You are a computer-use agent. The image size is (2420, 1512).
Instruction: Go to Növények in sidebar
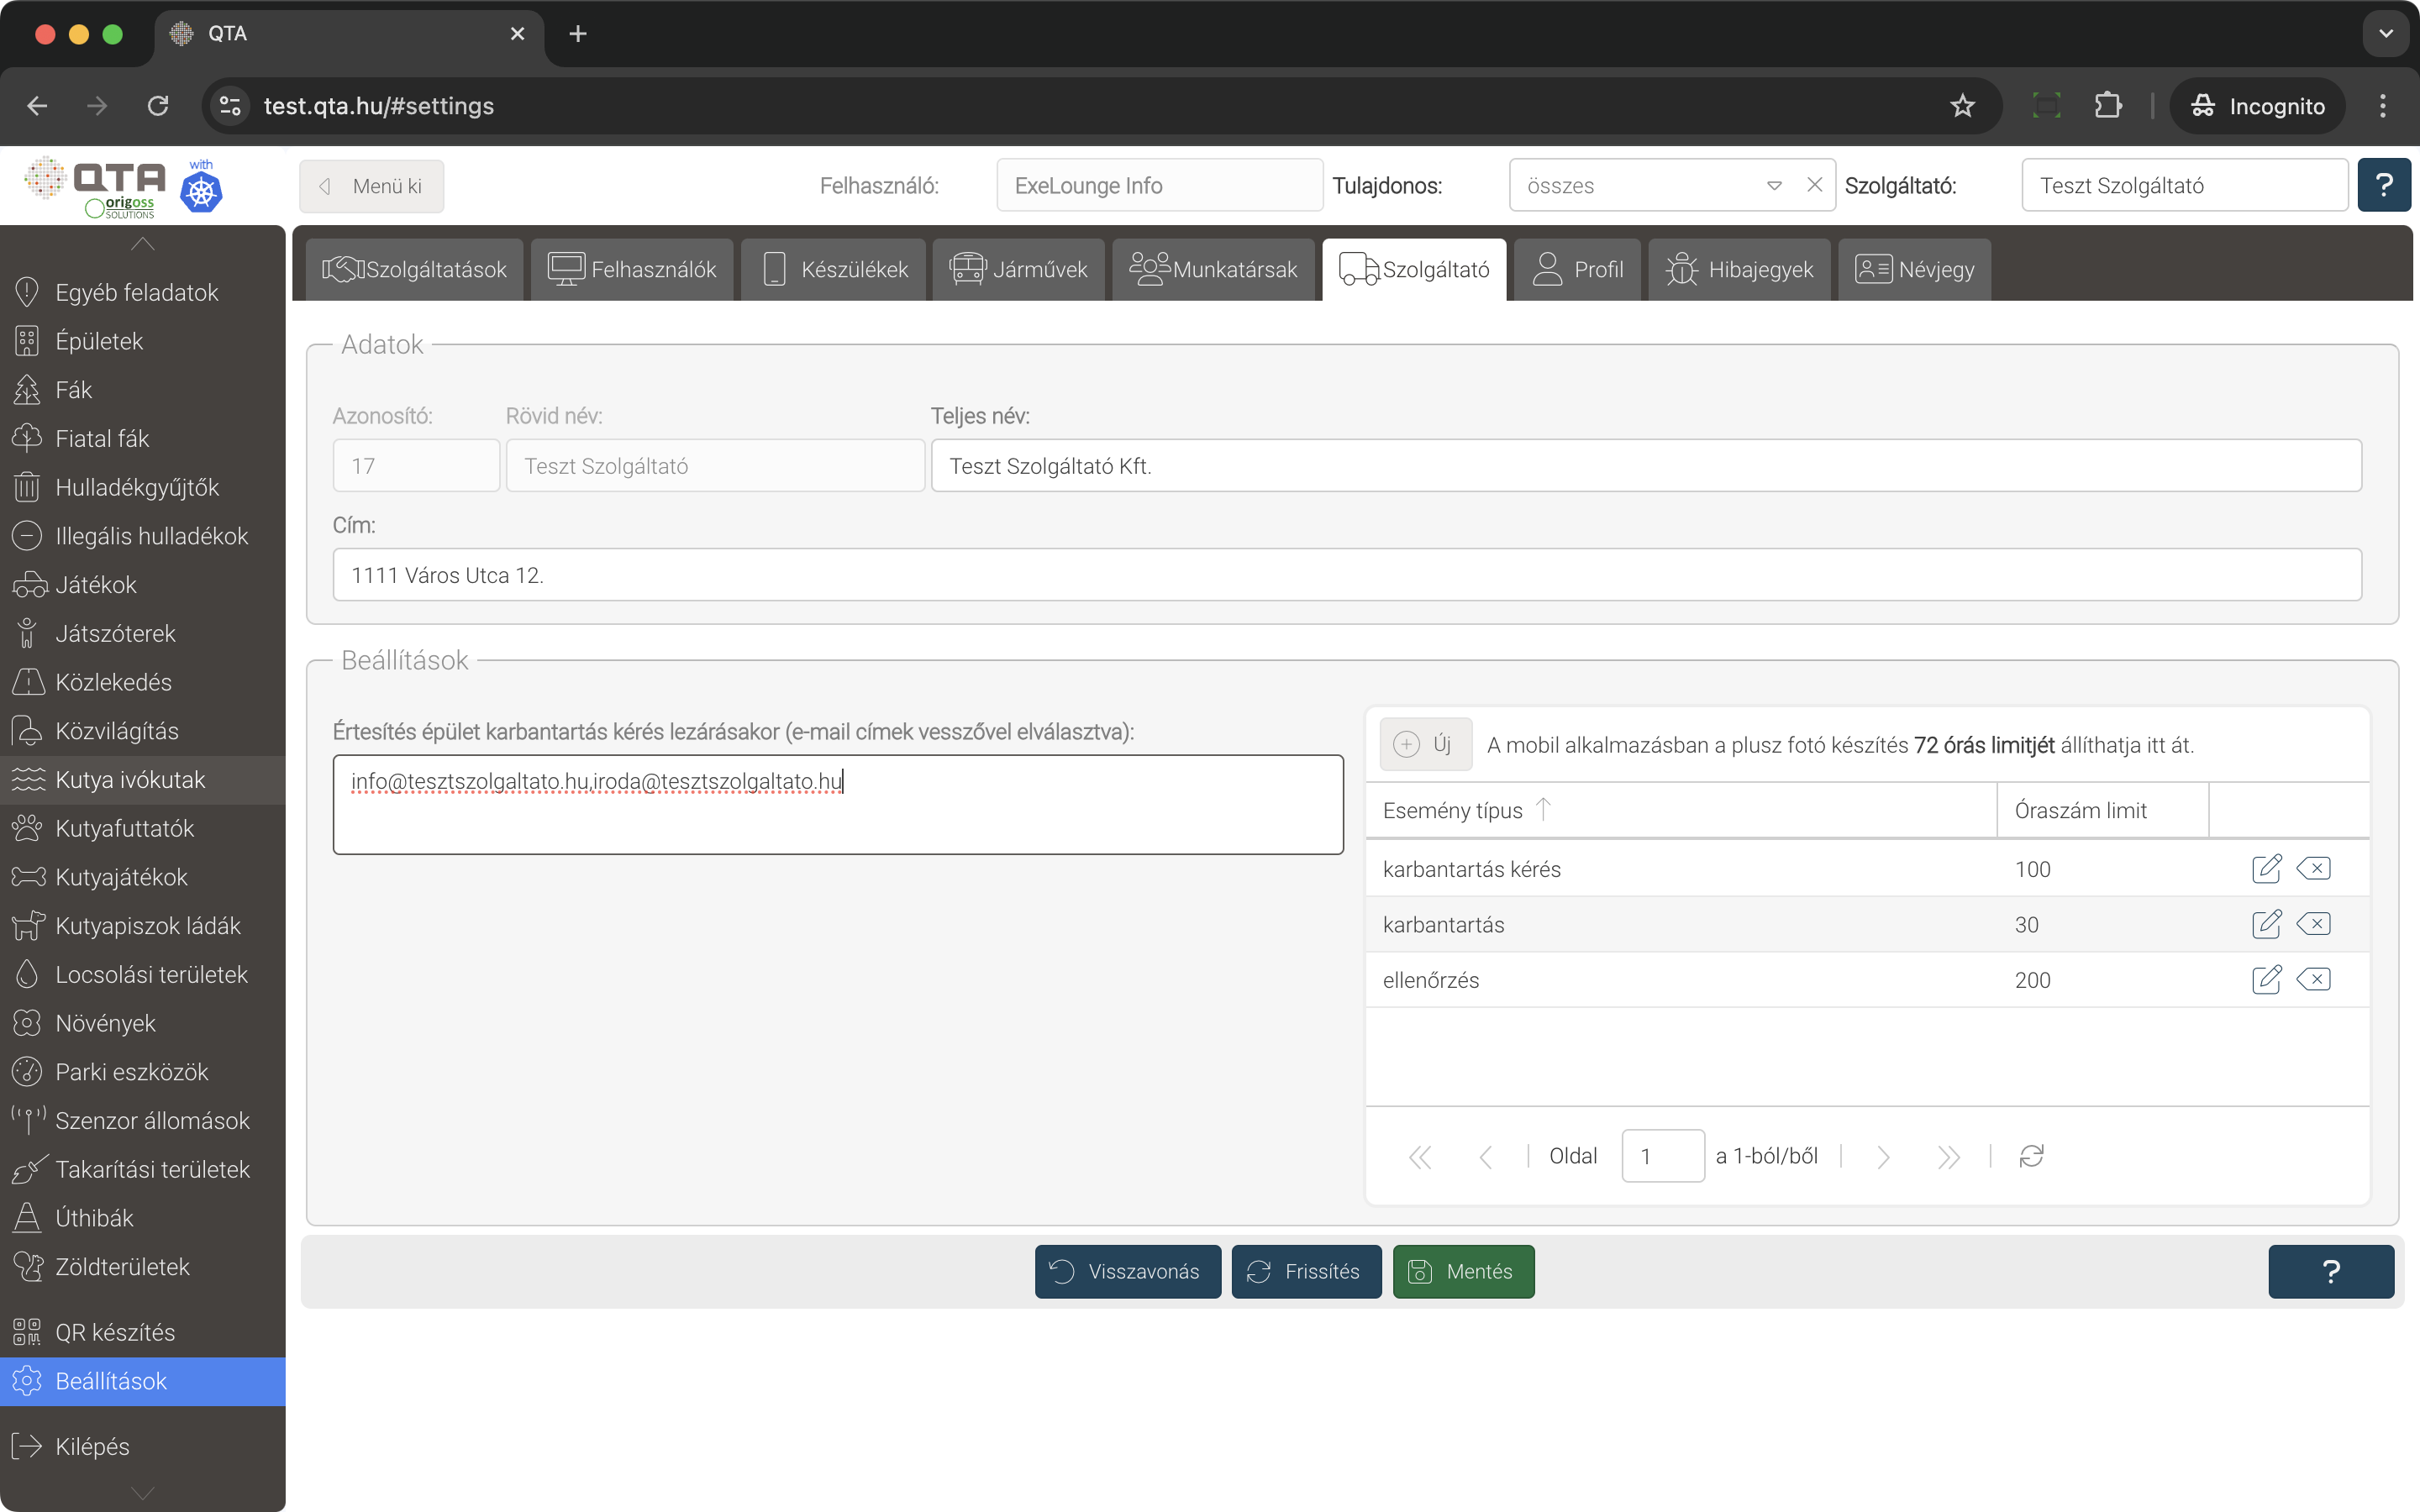(x=142, y=1023)
